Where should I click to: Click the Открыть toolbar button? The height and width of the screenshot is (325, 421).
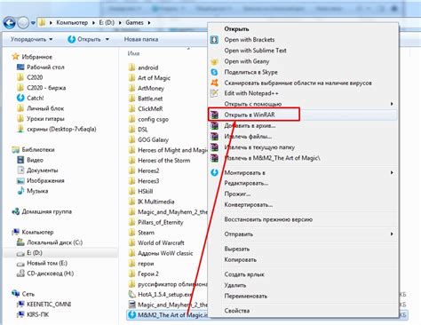(x=84, y=39)
